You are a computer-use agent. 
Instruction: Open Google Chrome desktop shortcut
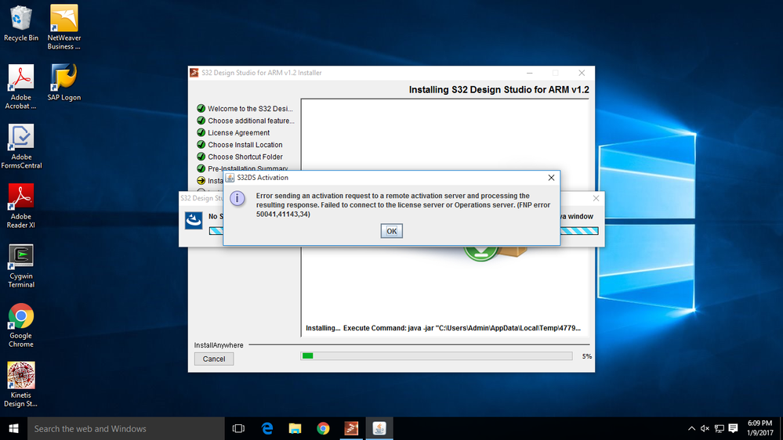(21, 325)
